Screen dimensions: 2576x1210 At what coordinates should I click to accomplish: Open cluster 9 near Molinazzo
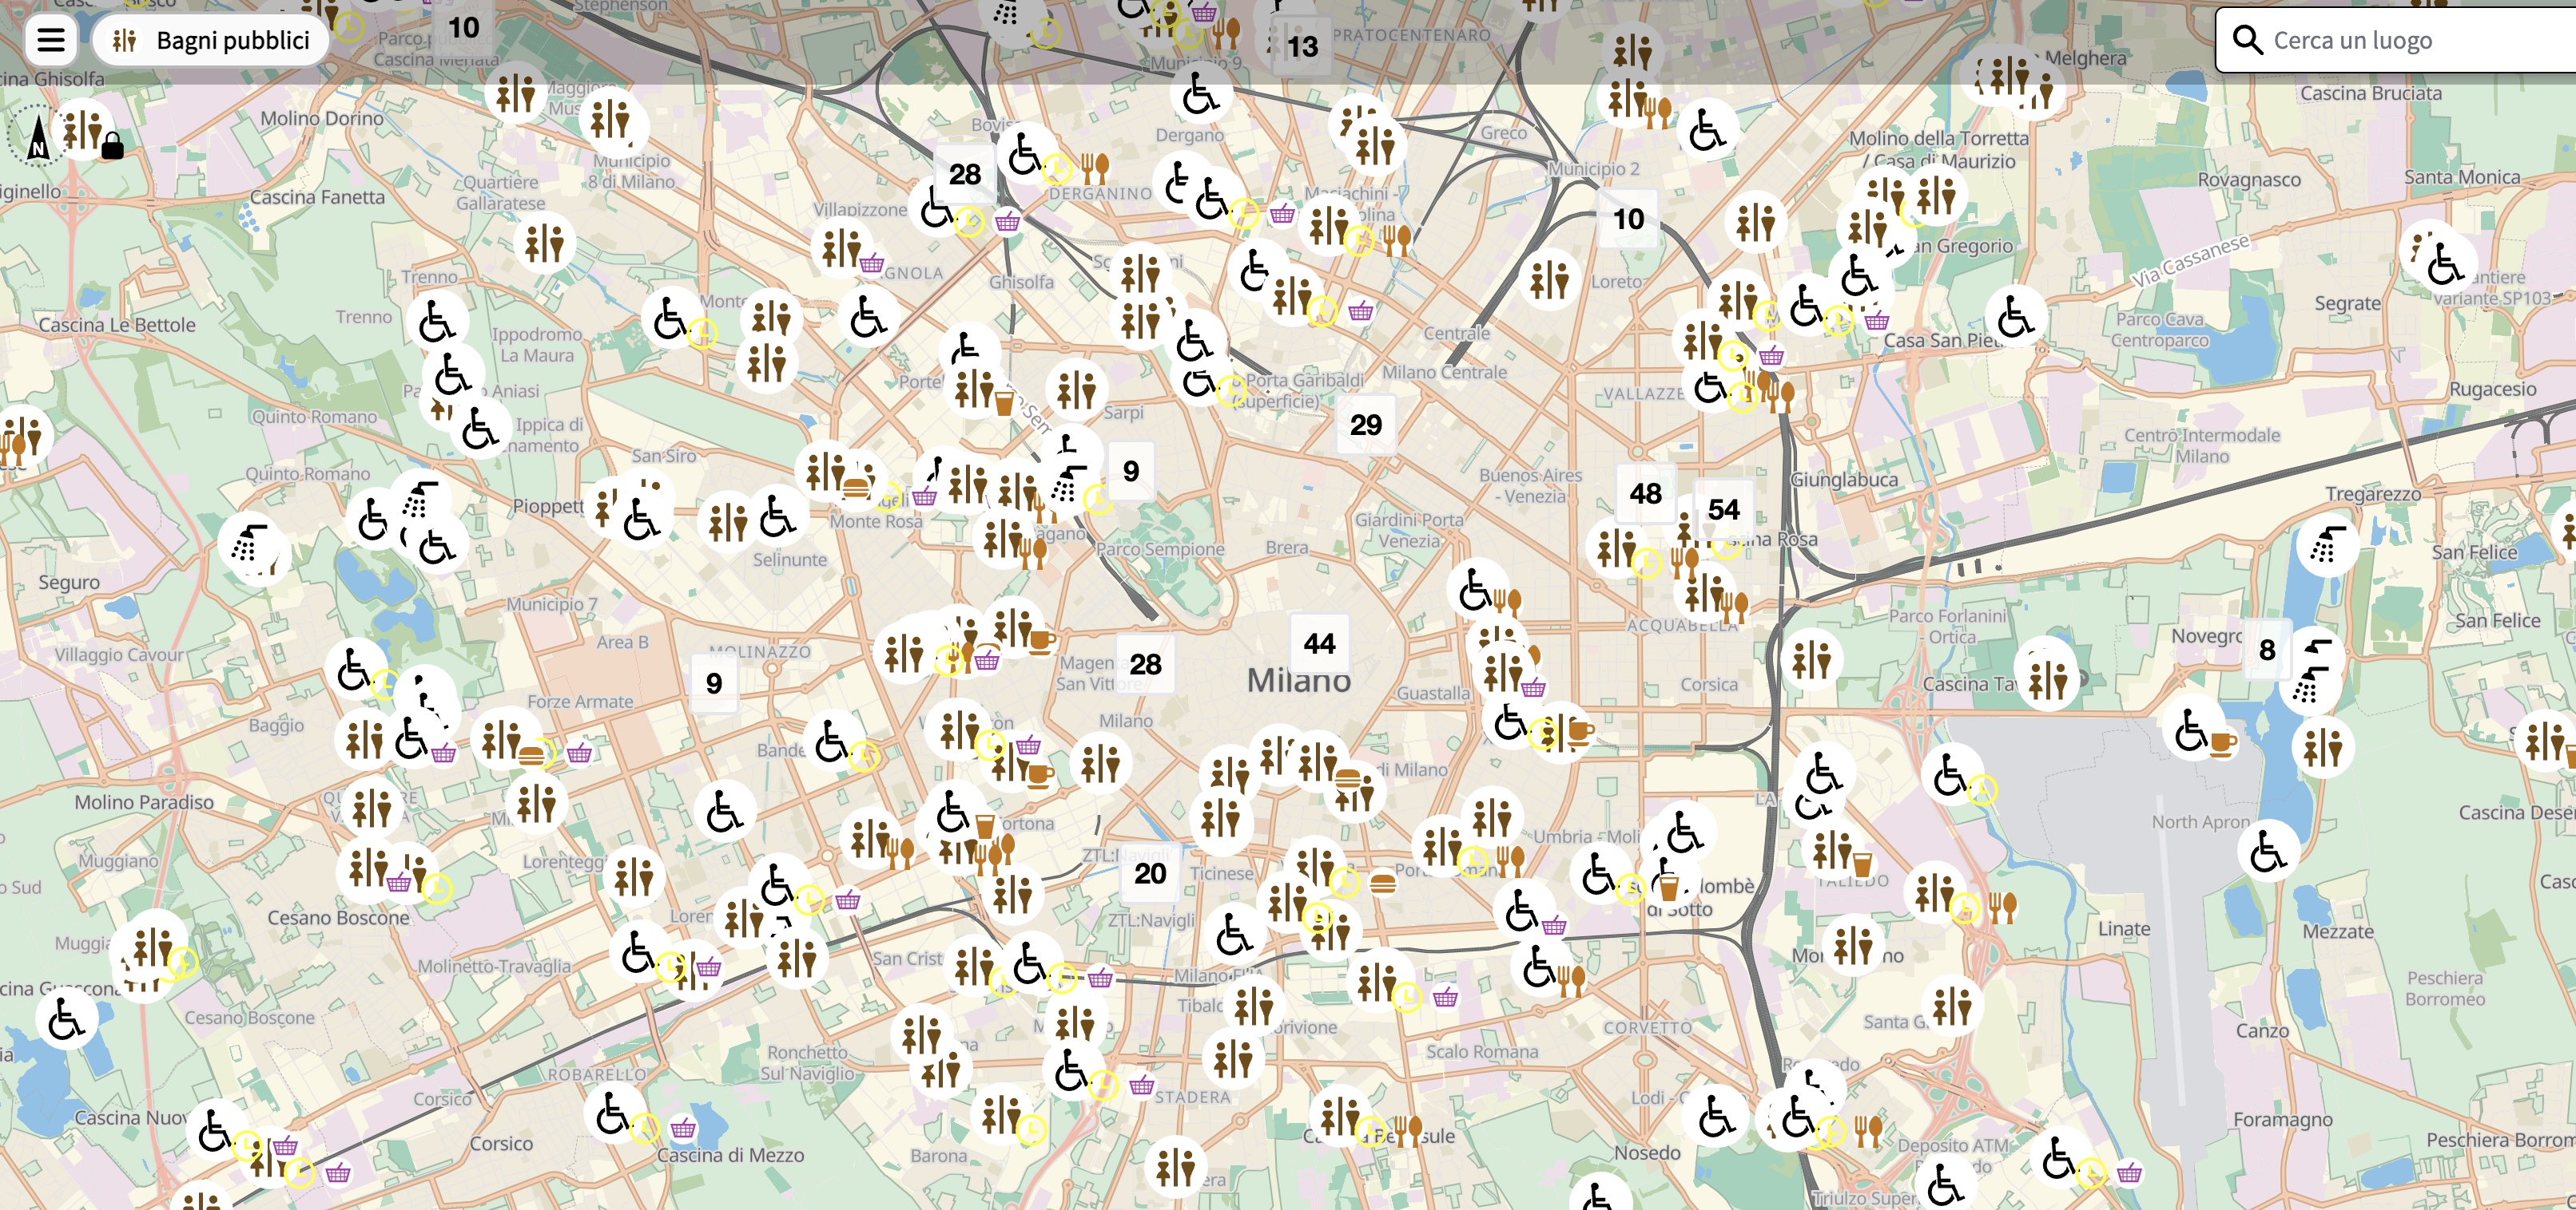tap(714, 683)
